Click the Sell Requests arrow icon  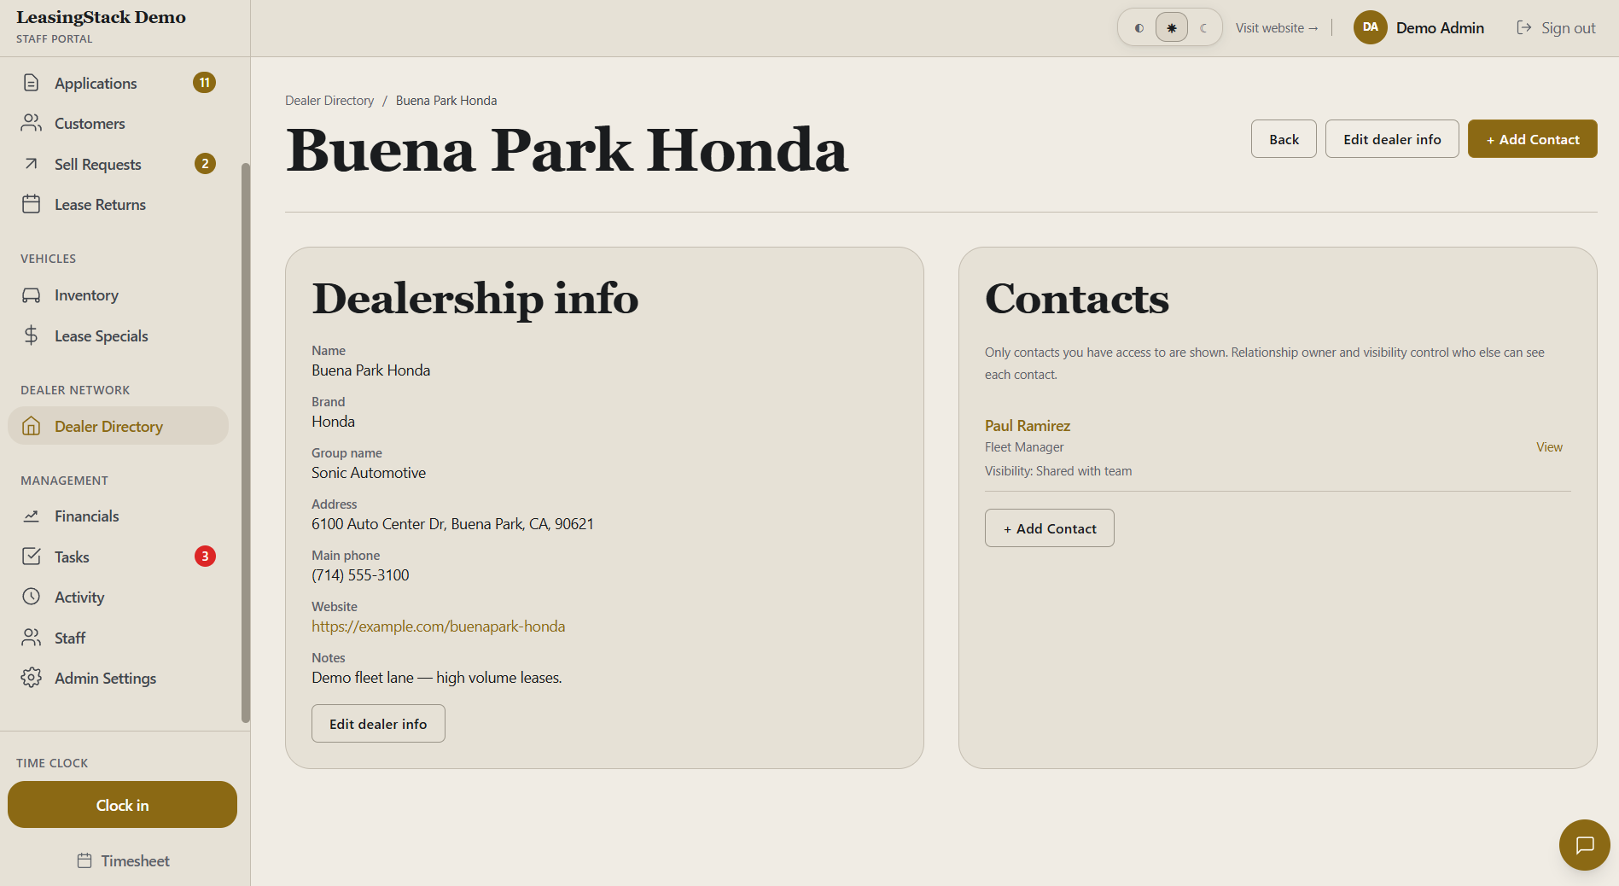point(32,164)
